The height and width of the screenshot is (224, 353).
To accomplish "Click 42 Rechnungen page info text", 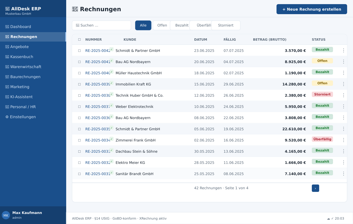I will point(221,188).
